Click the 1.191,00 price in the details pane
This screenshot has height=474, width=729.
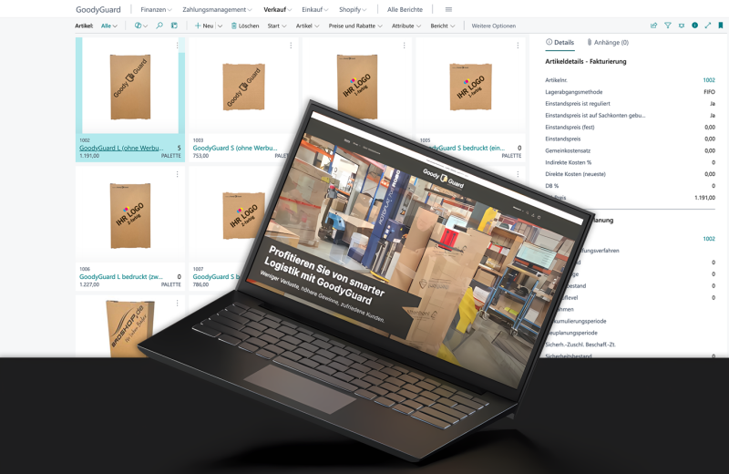click(x=704, y=198)
